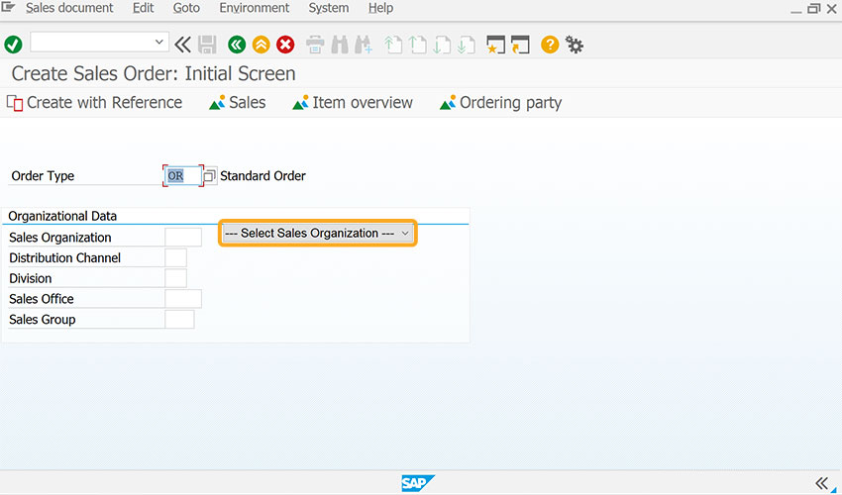Click the 'Standard Order' description text
This screenshot has height=495, width=842.
point(263,175)
